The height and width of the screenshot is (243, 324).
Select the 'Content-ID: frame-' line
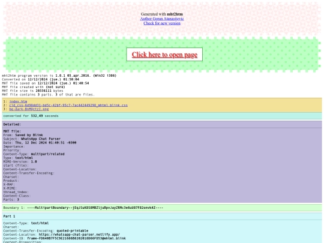click(x=64, y=238)
